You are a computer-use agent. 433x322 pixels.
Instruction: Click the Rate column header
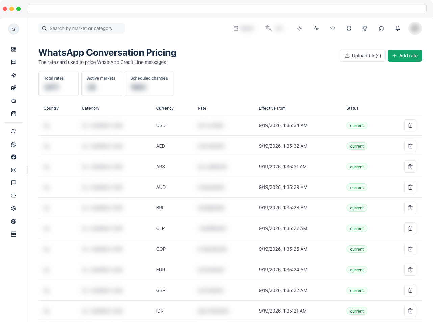(x=202, y=108)
